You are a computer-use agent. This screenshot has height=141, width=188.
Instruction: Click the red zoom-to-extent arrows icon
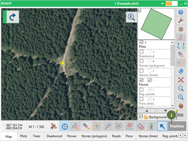pyautogui.click(x=181, y=80)
